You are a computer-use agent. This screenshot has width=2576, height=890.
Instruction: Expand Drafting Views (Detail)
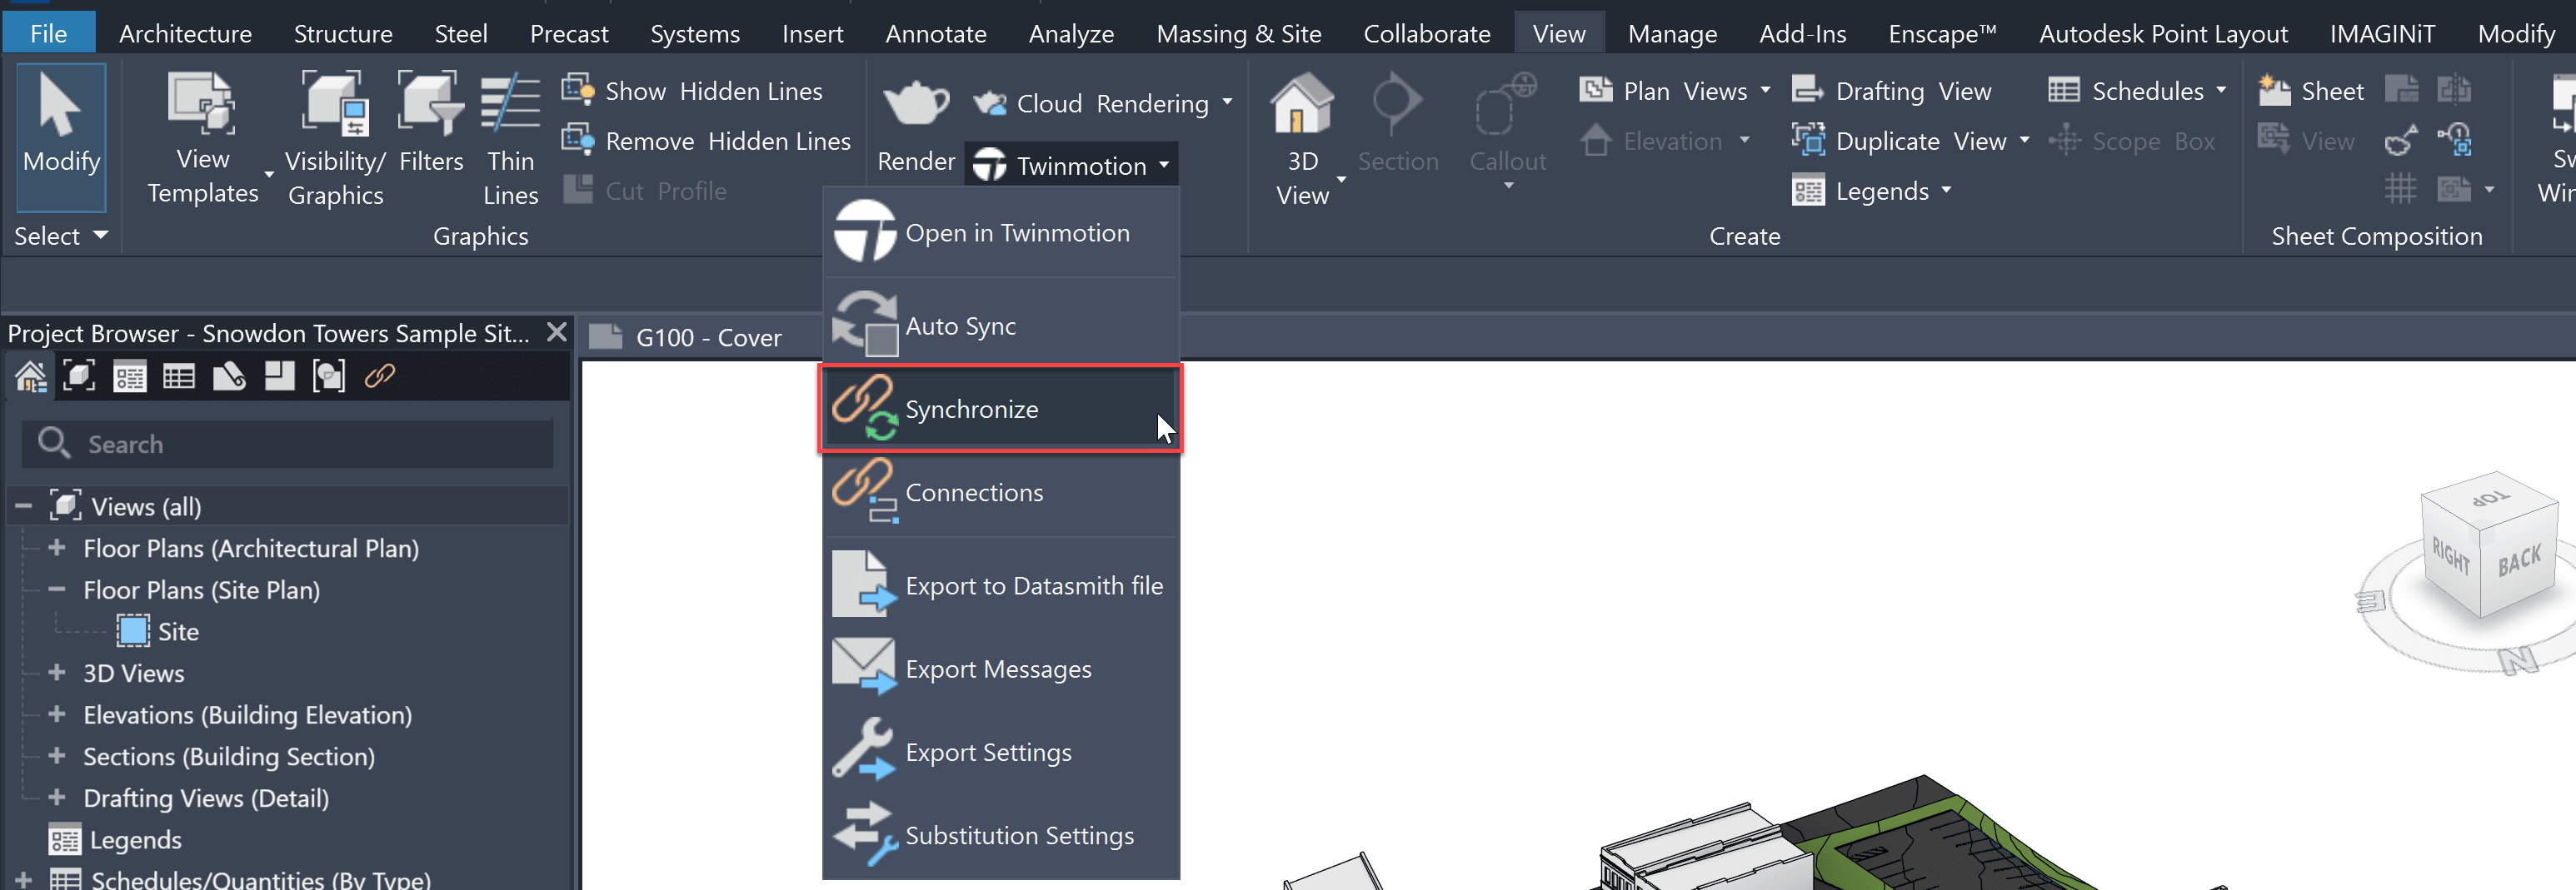coord(57,797)
